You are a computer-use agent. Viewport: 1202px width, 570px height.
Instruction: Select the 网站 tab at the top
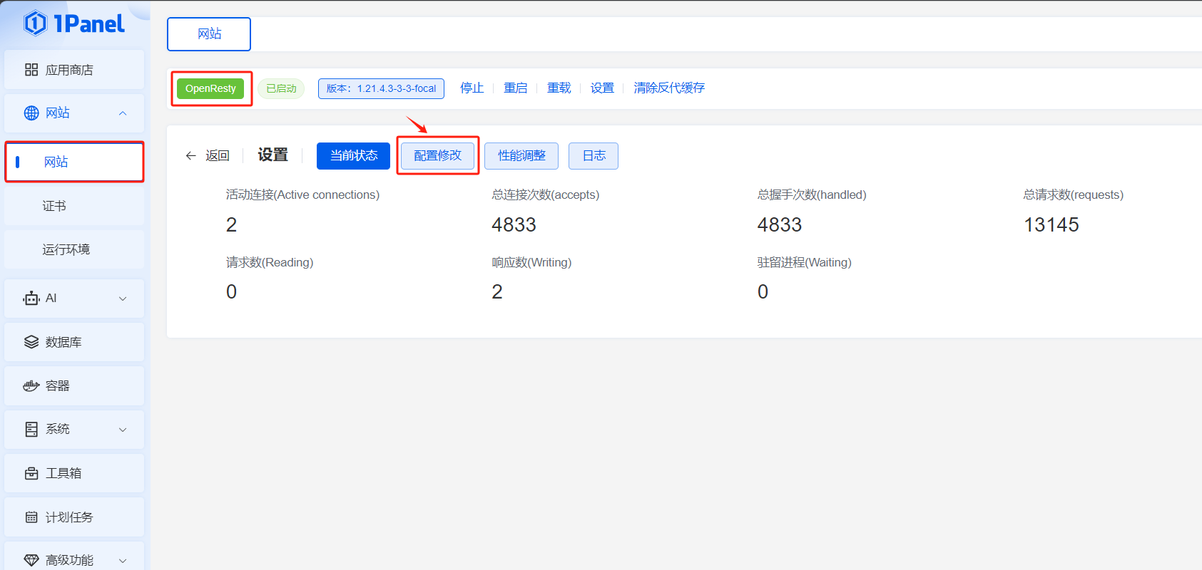209,34
